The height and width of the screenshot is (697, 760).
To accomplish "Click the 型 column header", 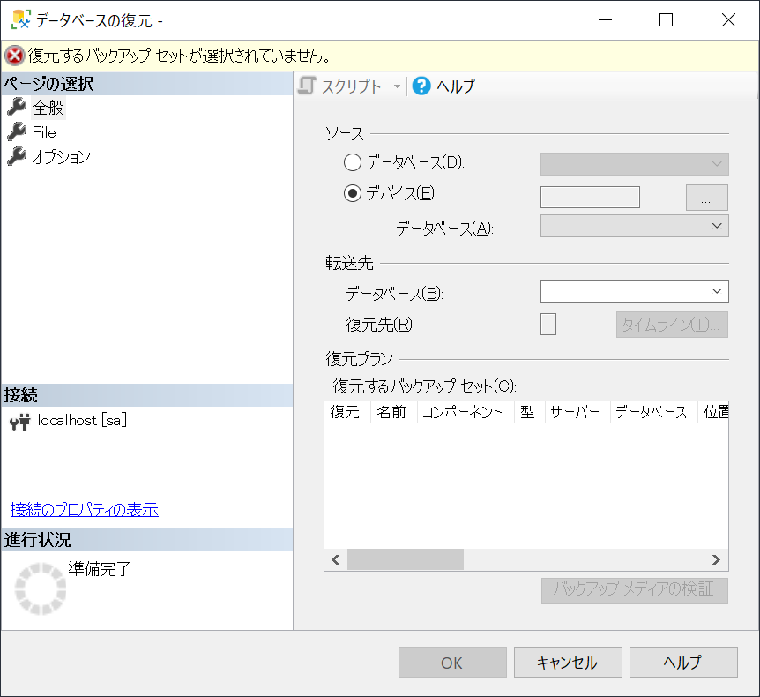I will pos(529,412).
